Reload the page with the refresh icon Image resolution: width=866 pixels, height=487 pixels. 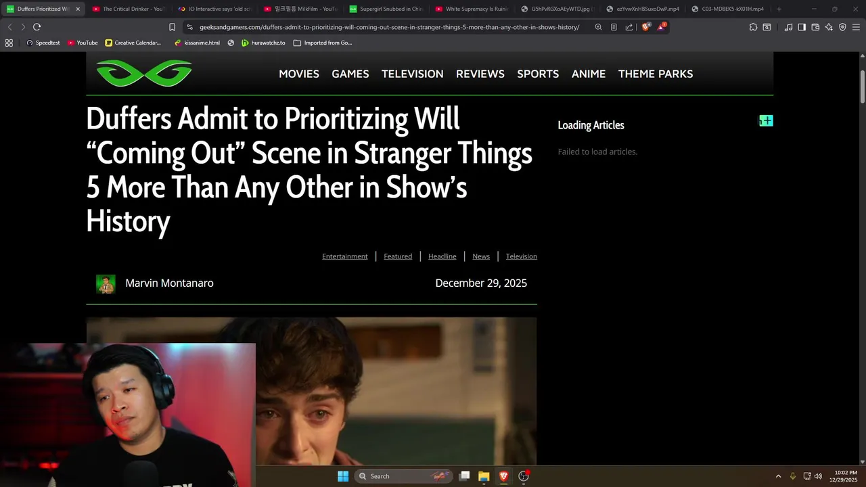tap(37, 27)
